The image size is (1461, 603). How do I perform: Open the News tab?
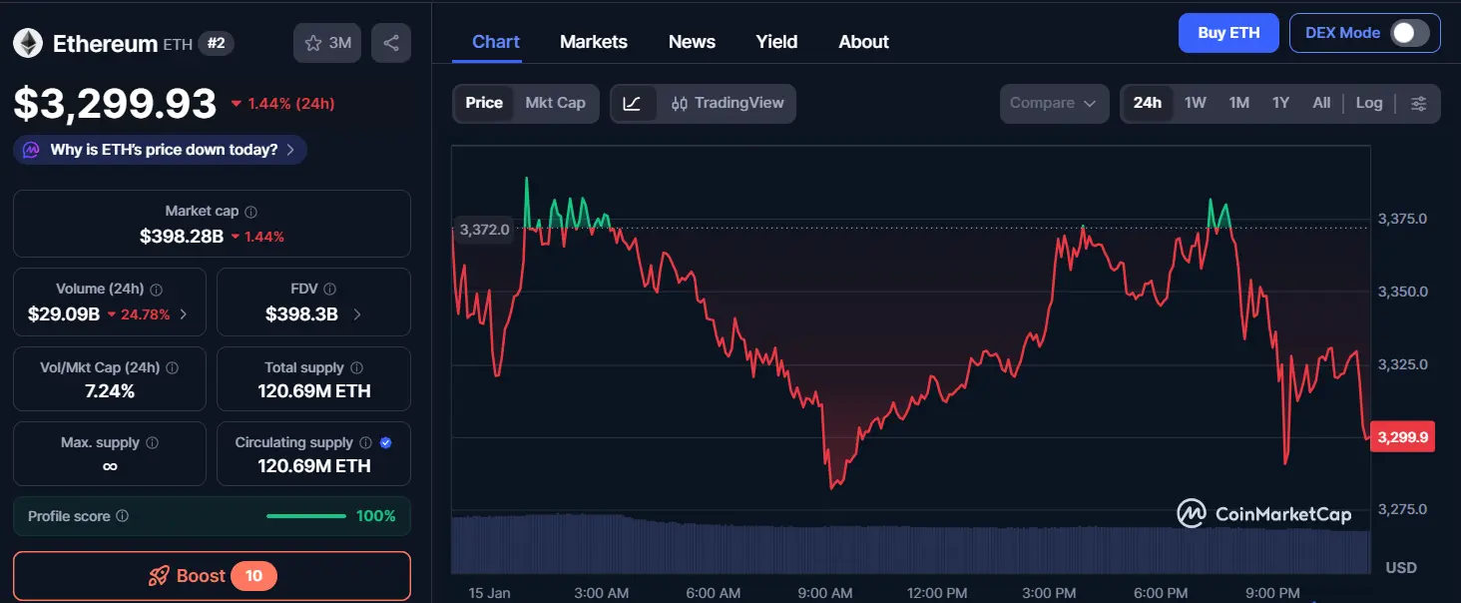point(692,41)
